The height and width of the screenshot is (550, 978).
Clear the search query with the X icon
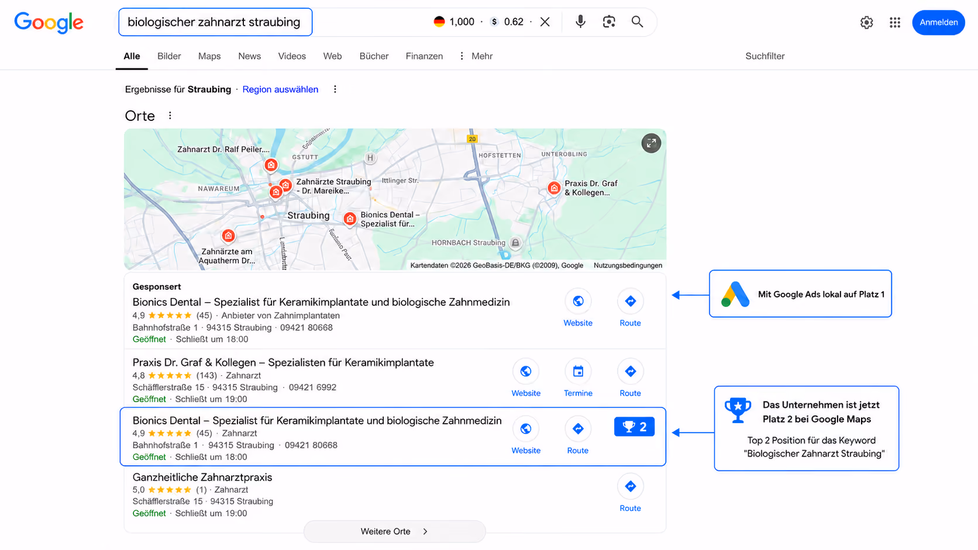point(545,22)
